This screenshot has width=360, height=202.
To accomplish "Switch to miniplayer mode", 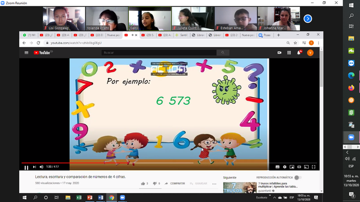I will (x=292, y=167).
